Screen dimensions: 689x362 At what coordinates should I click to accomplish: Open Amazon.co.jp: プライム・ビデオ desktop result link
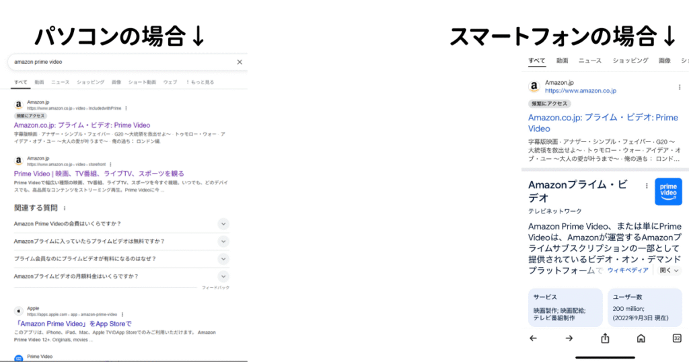(x=81, y=125)
